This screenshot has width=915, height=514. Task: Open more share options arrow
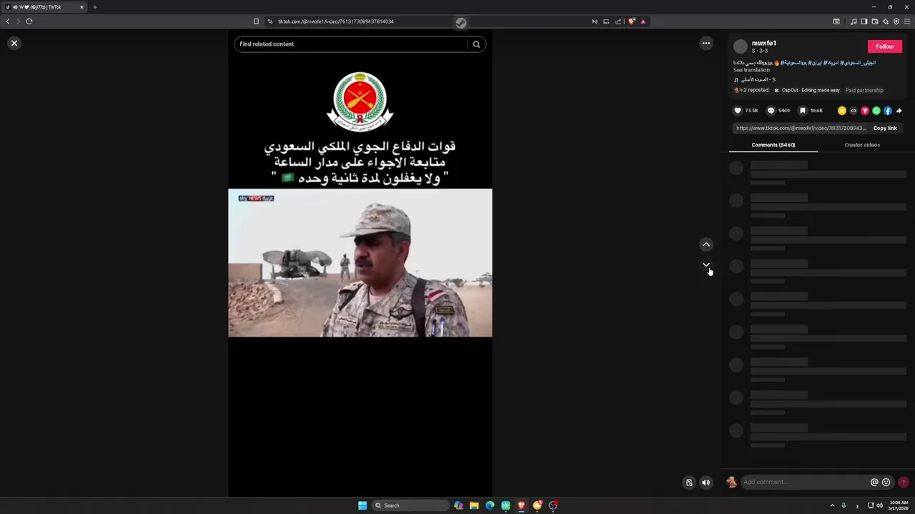coord(899,111)
